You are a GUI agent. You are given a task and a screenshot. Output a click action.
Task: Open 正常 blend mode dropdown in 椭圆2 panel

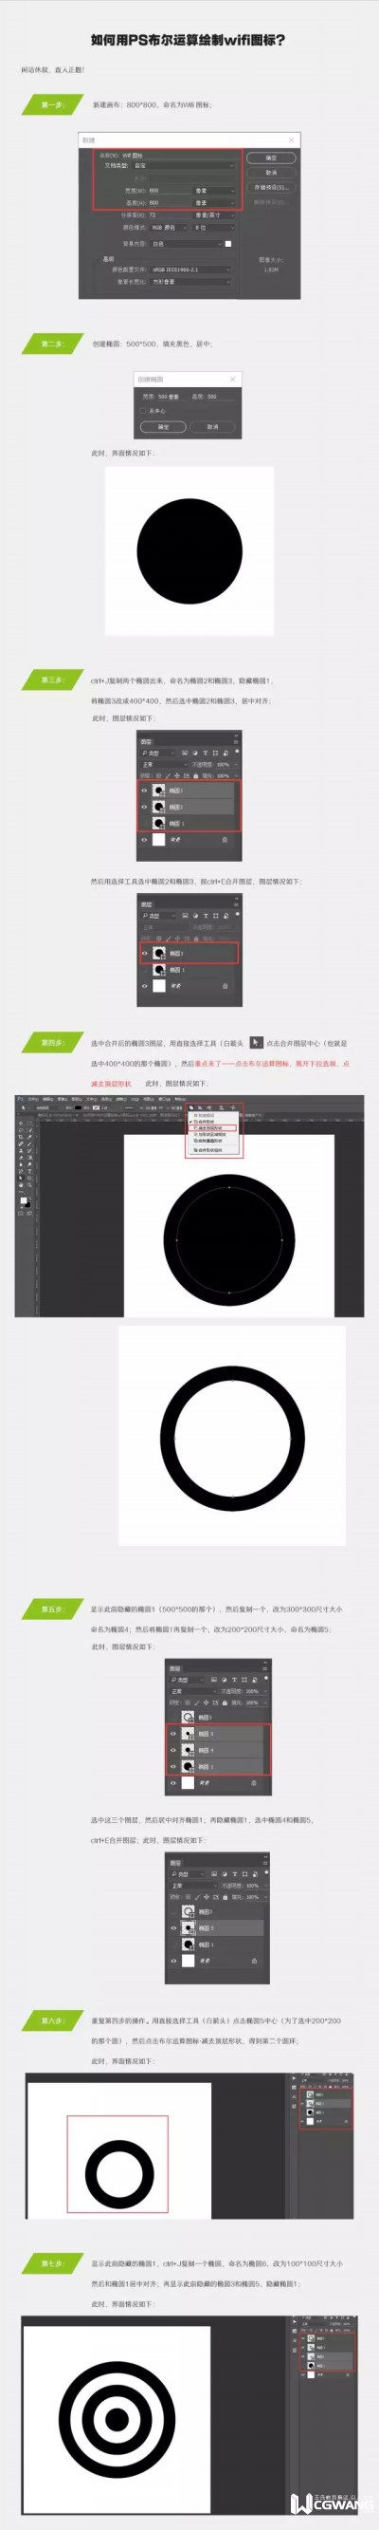(163, 764)
